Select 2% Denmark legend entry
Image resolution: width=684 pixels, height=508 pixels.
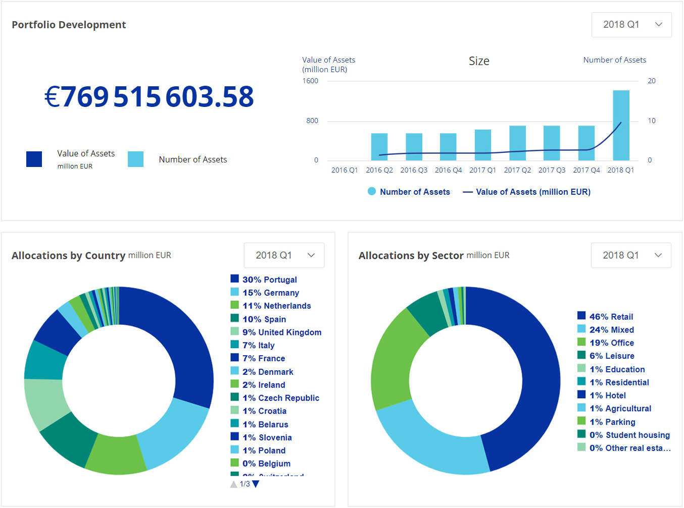(262, 372)
